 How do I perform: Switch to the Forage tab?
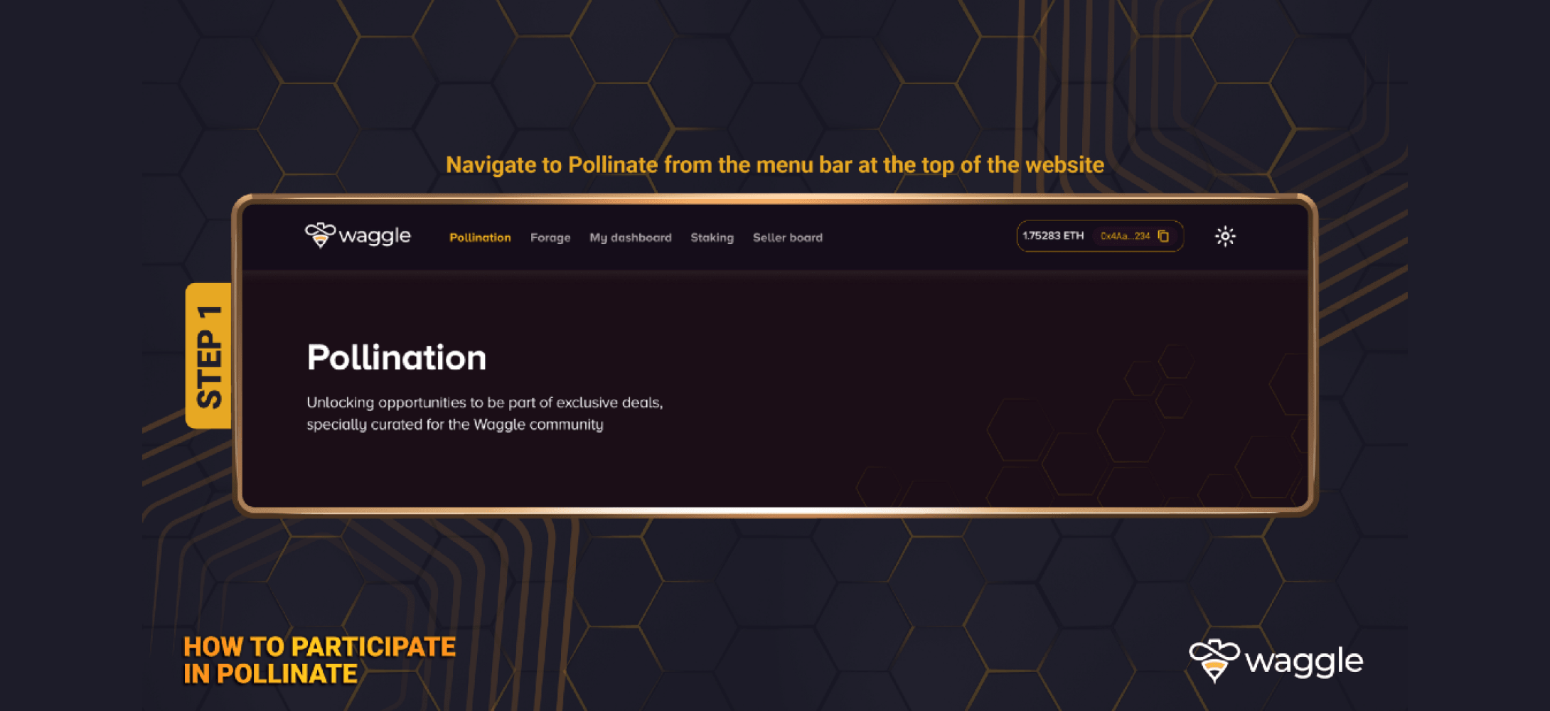click(550, 237)
